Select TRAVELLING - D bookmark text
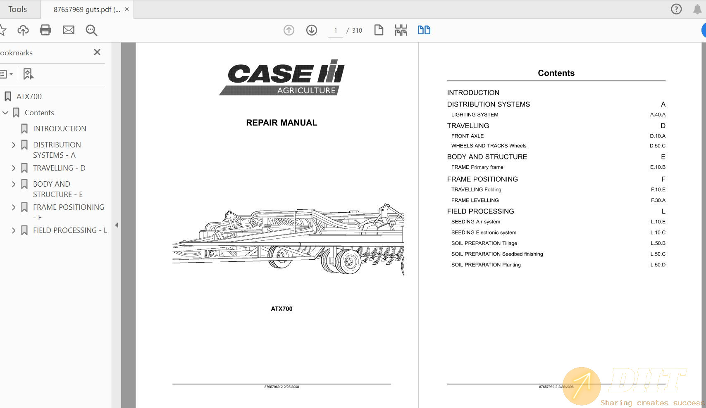This screenshot has width=706, height=408. pos(59,168)
